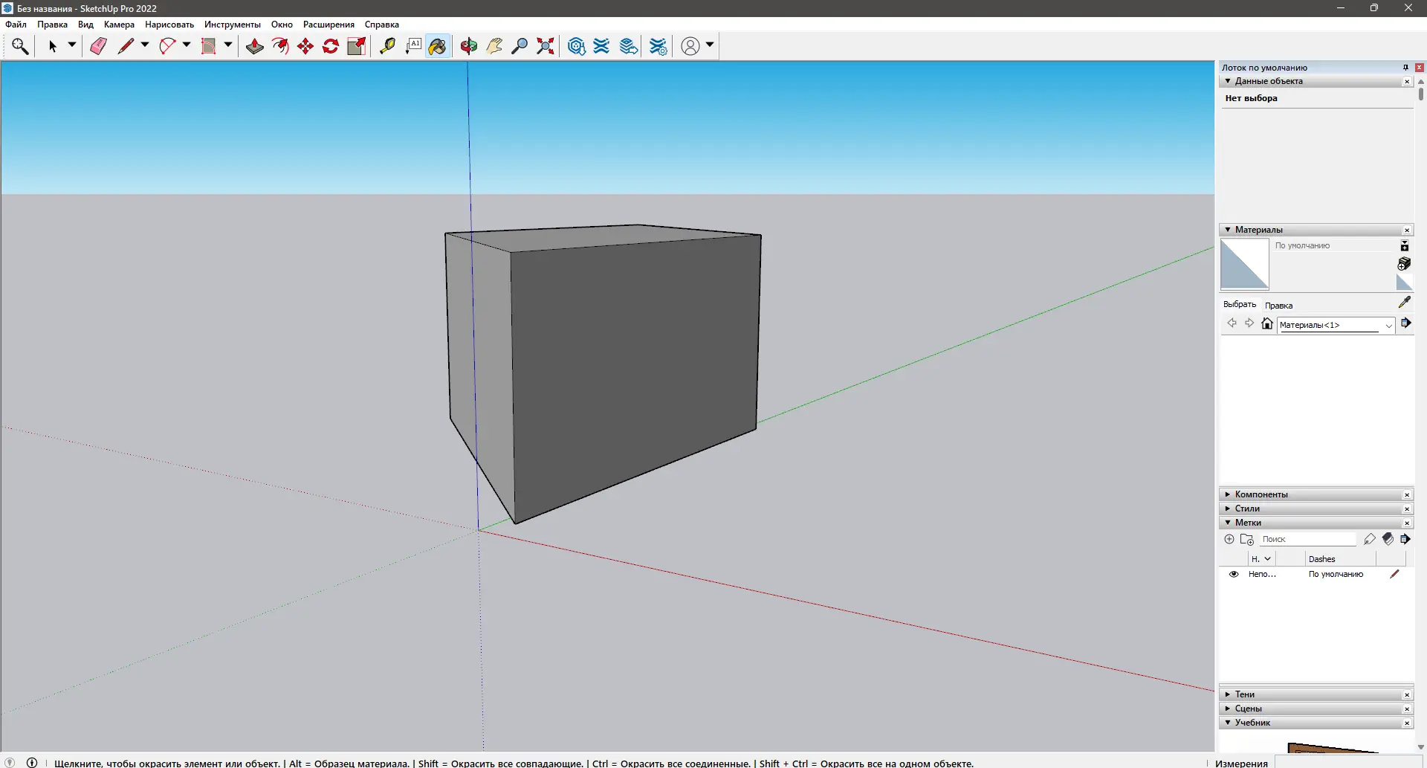
Task: Select the Rectangle shape tool
Action: tap(209, 46)
